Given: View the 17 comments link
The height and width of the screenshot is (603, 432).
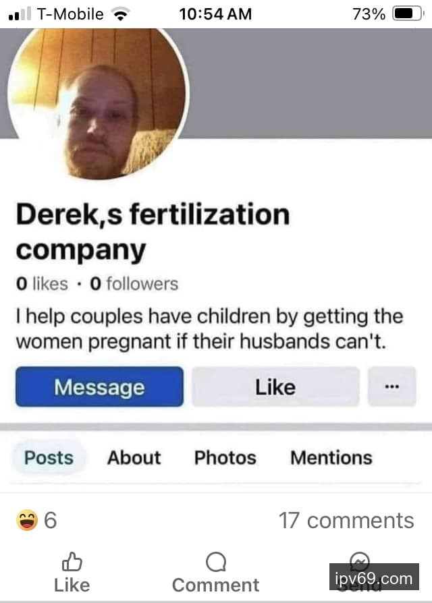Looking at the screenshot, I should coord(346,520).
